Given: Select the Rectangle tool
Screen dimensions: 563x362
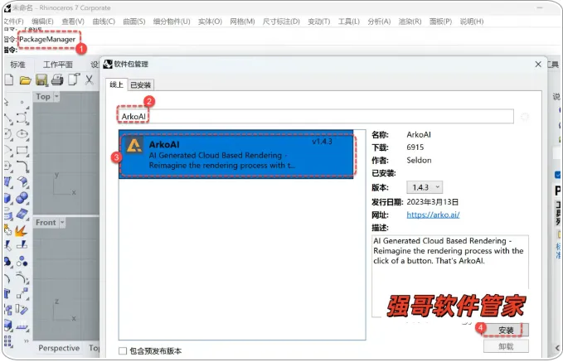Looking at the screenshot, I should point(22,150).
